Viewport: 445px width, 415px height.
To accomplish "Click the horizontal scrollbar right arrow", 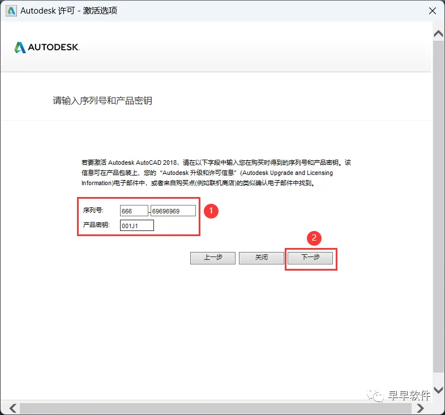I will (420, 408).
